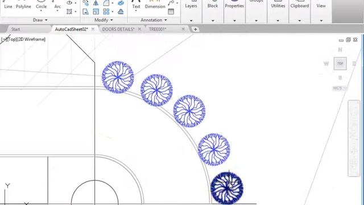Click the Hatch tool icon
This screenshot has width=364, height=205.
pos(69,11)
